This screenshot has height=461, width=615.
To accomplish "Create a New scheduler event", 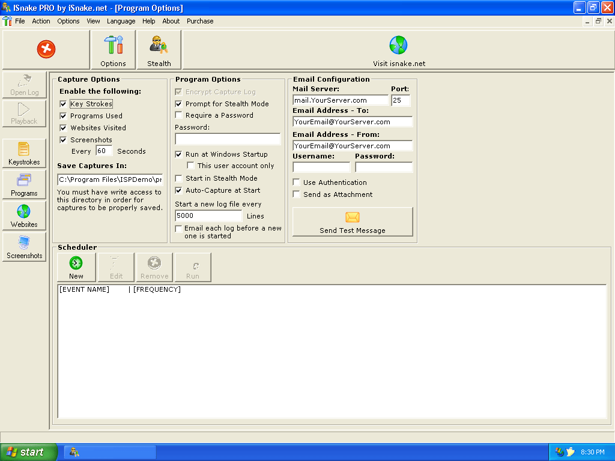I will coord(76,267).
